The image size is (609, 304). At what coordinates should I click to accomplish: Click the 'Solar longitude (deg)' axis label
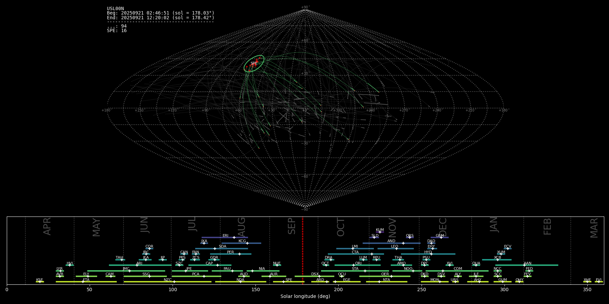(x=305, y=296)
